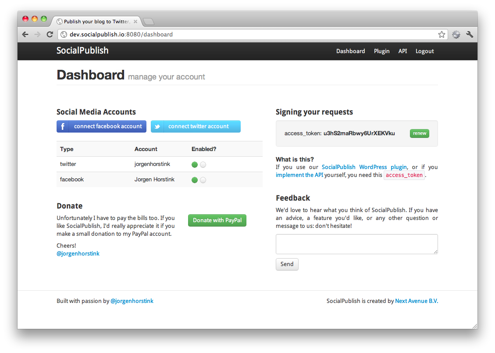The width and height of the screenshot is (495, 353).
Task: Click the Send feedback button
Action: pyautogui.click(x=287, y=264)
